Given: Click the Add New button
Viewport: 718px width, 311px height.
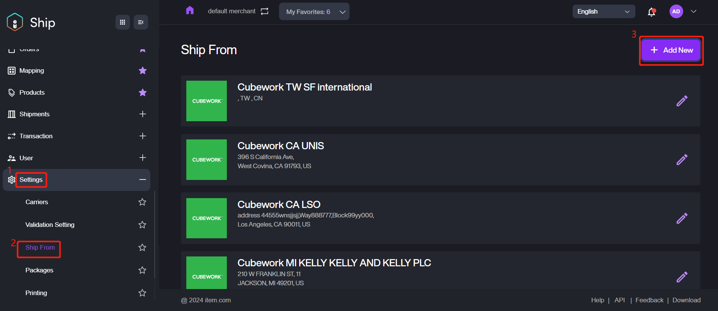Looking at the screenshot, I should coord(671,50).
